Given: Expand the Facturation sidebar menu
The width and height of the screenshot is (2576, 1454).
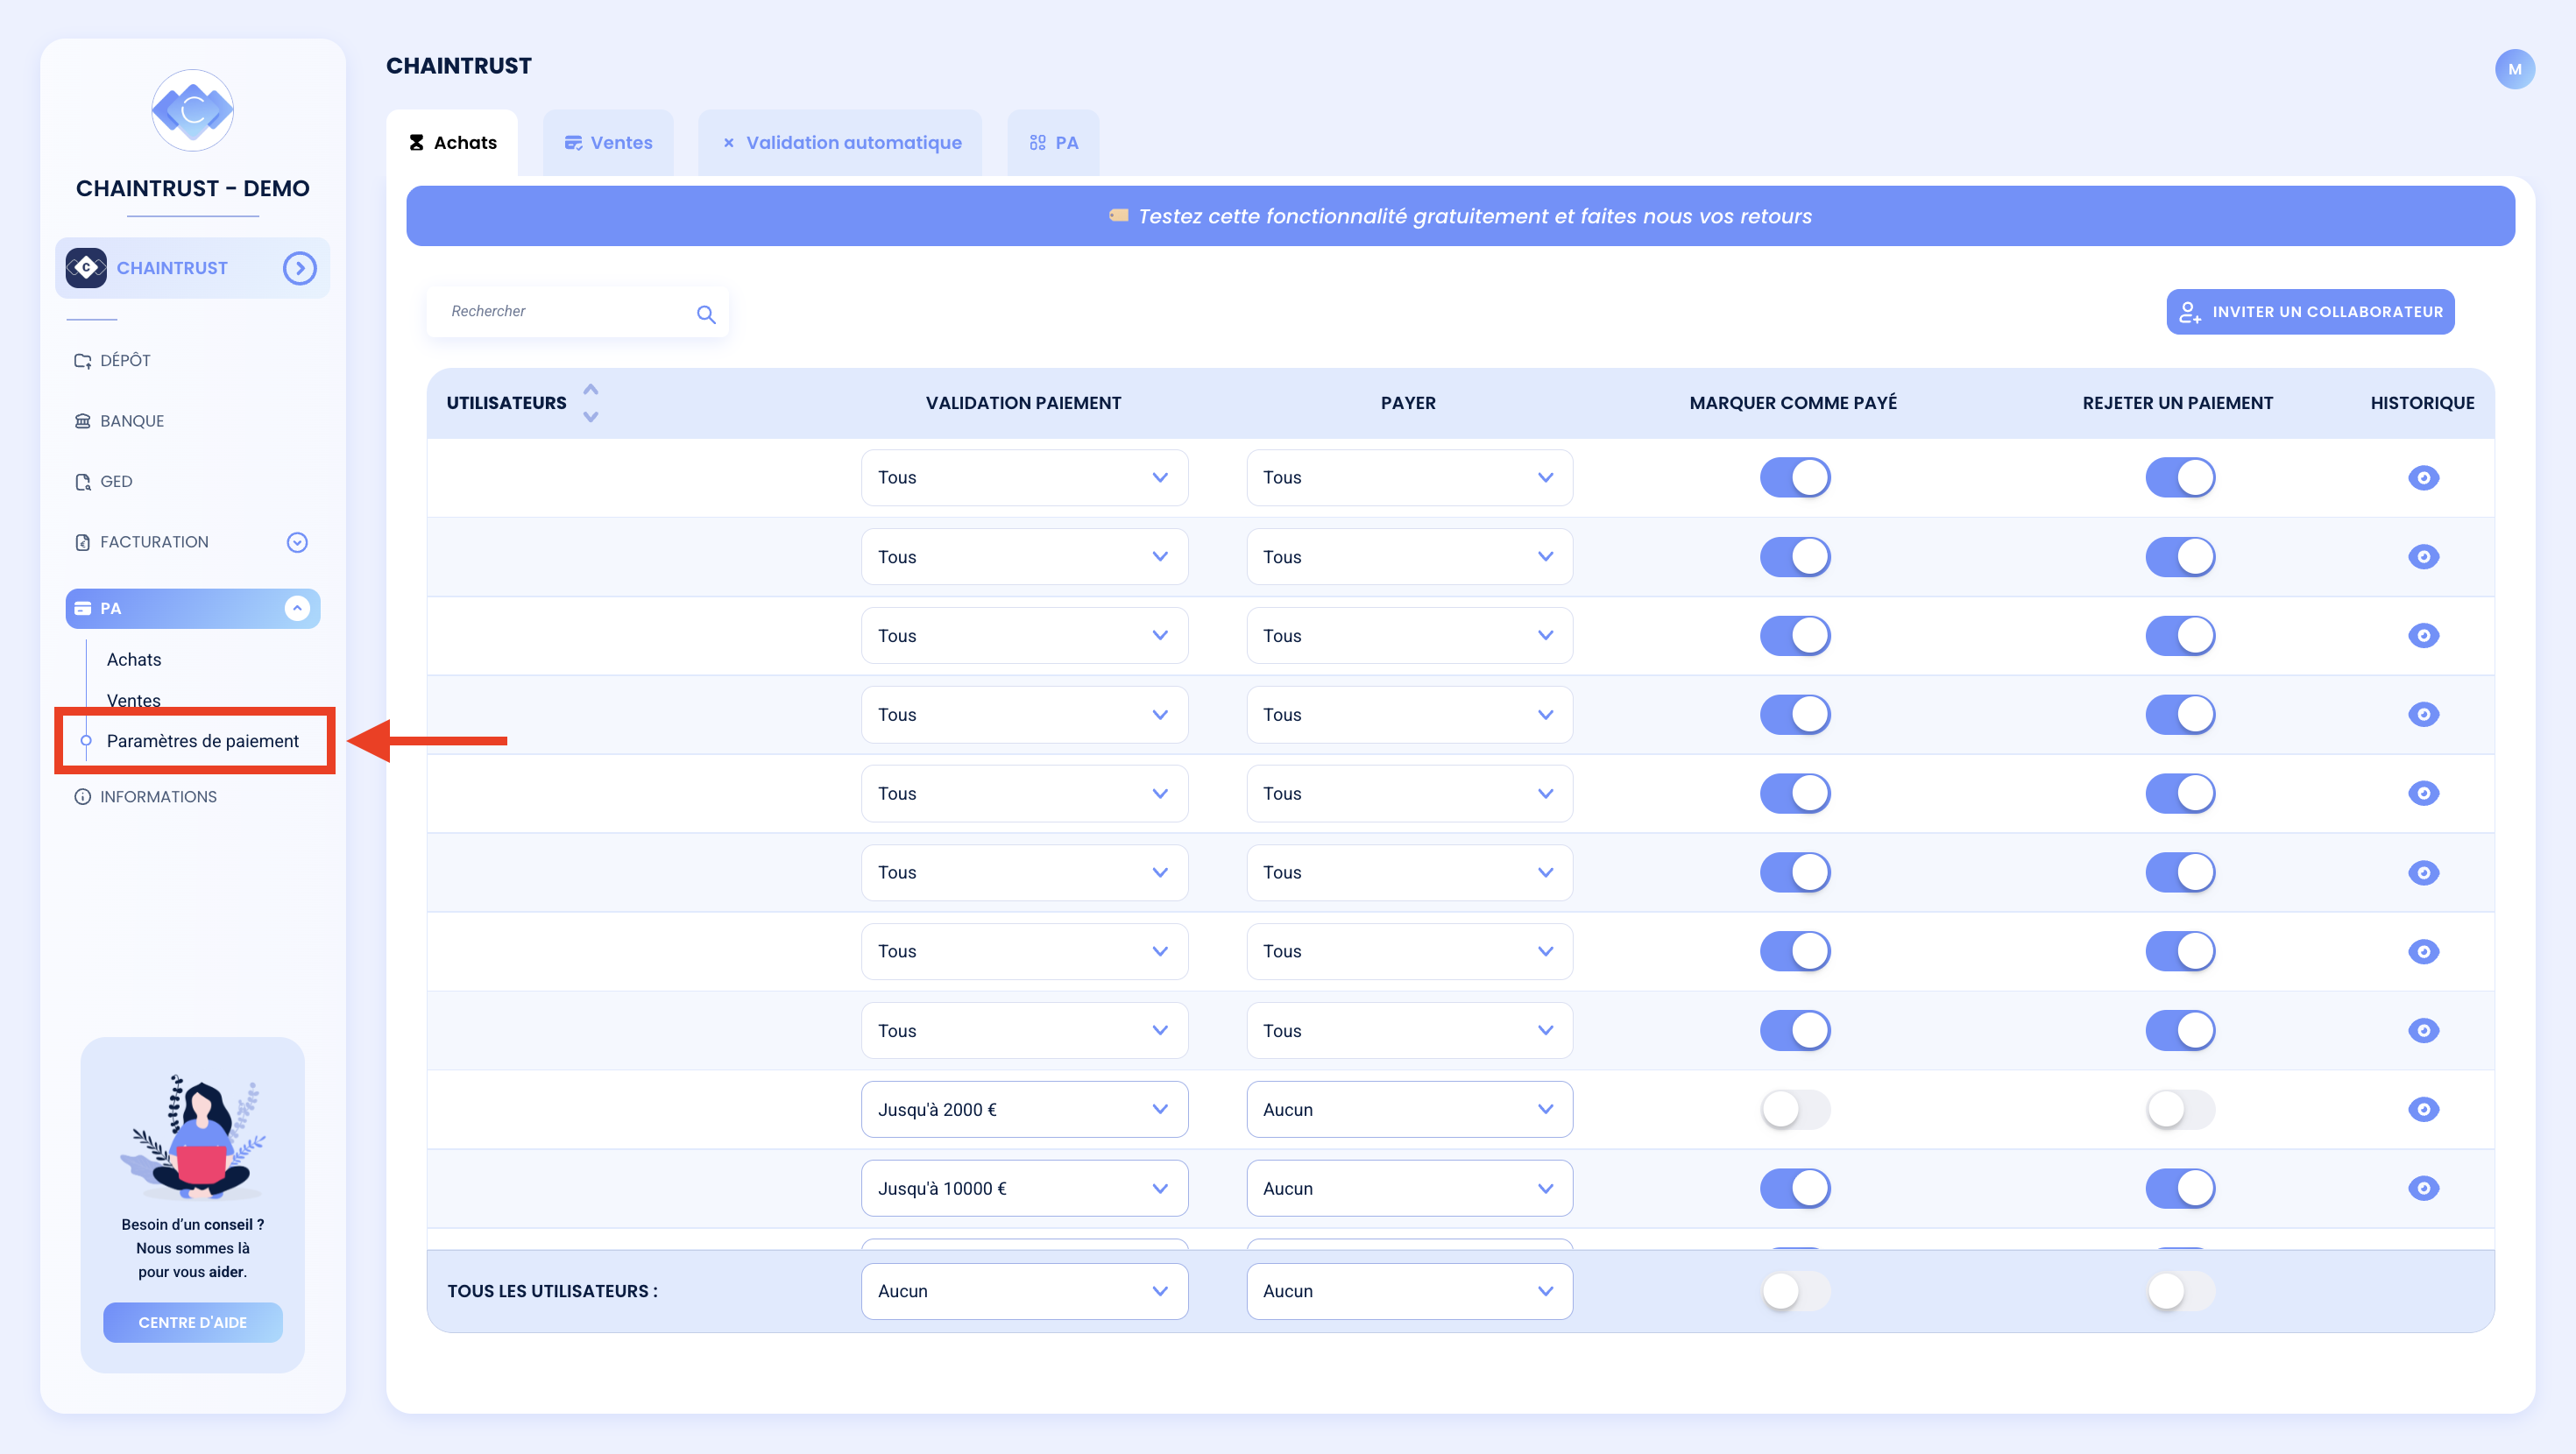Looking at the screenshot, I should (297, 542).
